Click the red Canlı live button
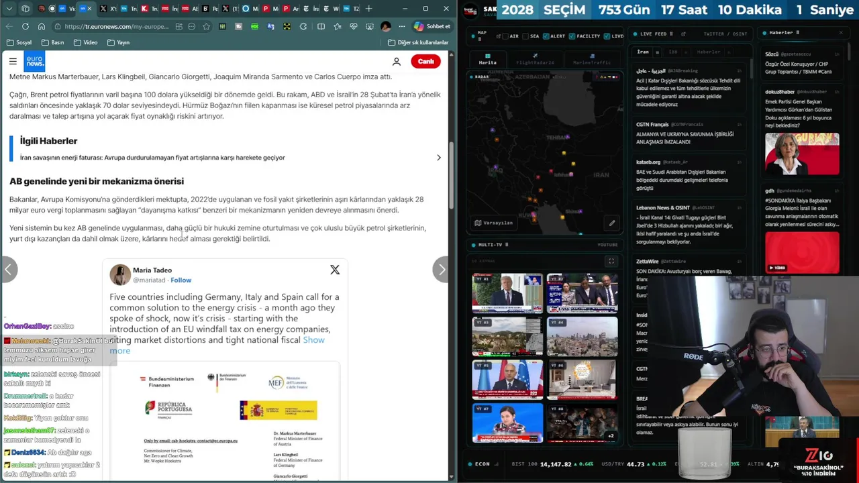This screenshot has height=483, width=859. click(426, 61)
